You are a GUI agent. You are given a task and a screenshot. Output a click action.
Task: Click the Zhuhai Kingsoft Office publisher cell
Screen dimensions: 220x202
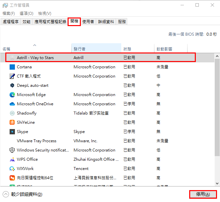[96, 159]
